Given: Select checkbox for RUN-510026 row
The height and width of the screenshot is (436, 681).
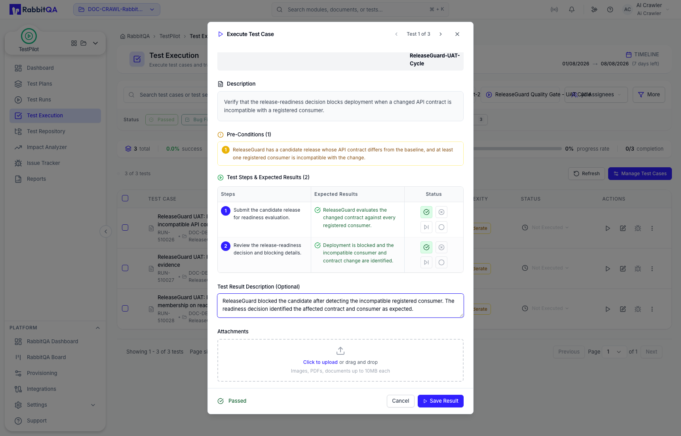Looking at the screenshot, I should click(125, 228).
